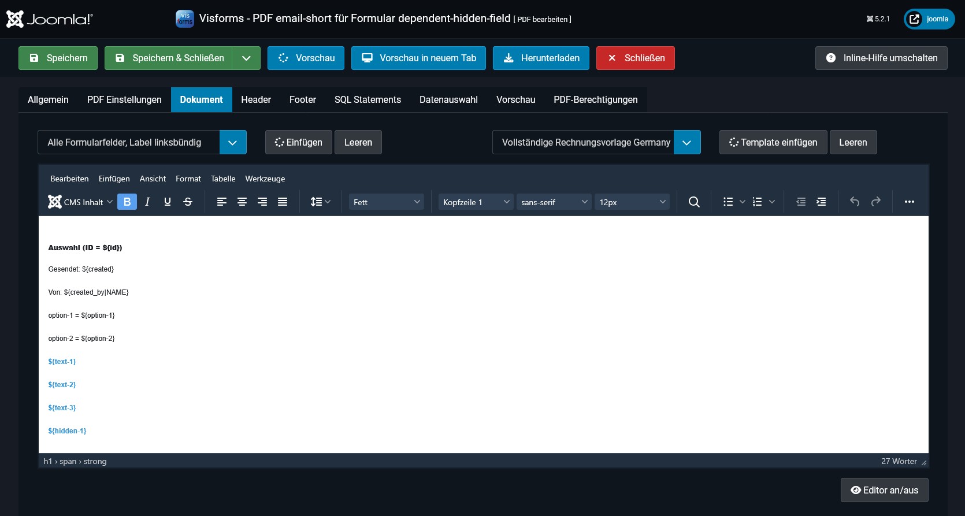Justify the text alignment
This screenshot has height=516, width=965.
pyautogui.click(x=283, y=202)
